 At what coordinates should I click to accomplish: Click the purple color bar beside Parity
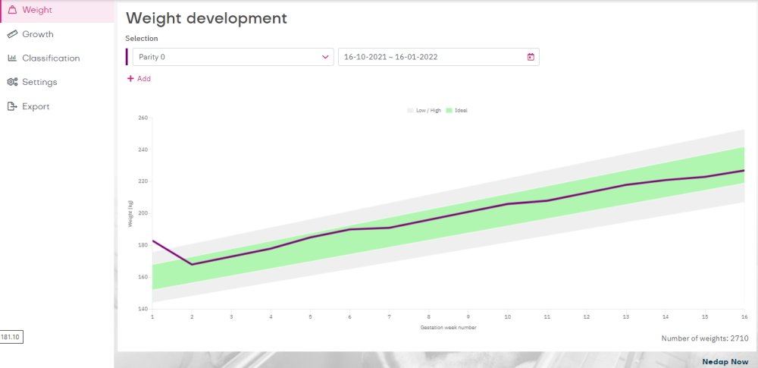point(127,57)
